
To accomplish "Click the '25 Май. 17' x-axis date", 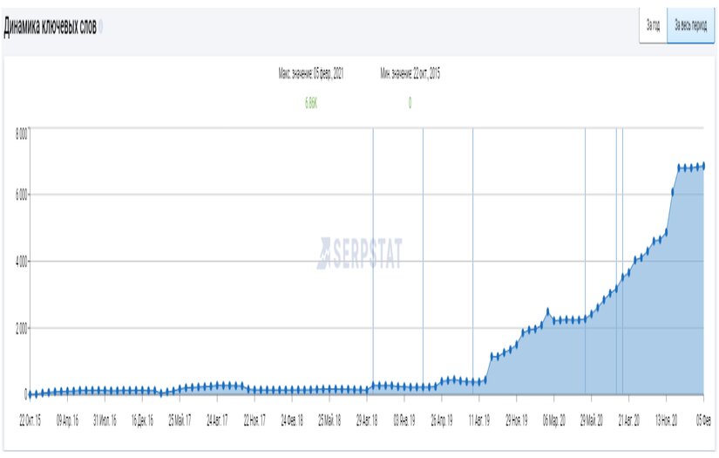I will [x=180, y=420].
